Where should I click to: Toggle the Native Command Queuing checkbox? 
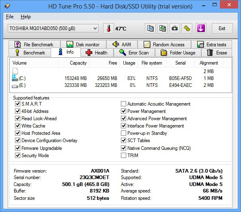[x=123, y=148]
